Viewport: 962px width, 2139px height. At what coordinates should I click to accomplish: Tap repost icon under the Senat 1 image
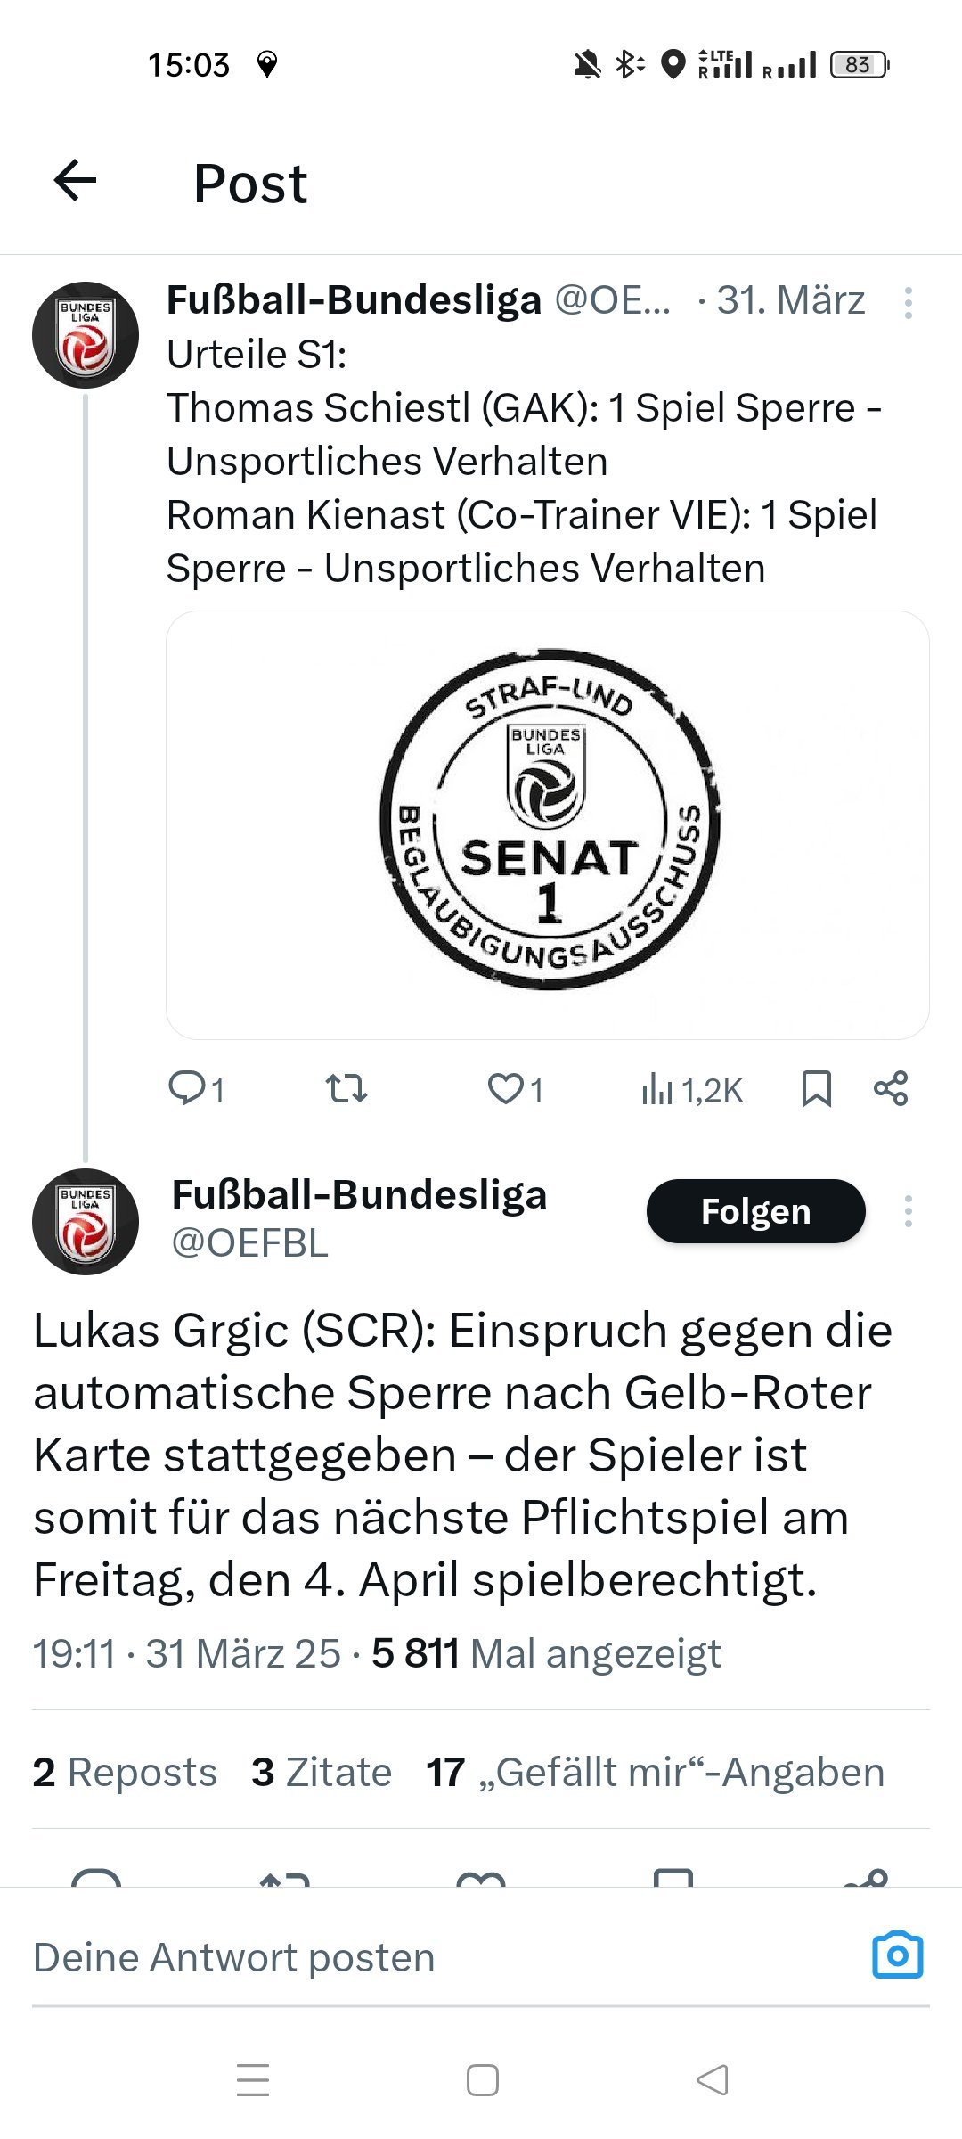(x=346, y=1088)
